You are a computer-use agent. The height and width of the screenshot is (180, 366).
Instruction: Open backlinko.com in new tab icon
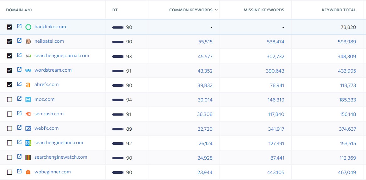point(19,26)
